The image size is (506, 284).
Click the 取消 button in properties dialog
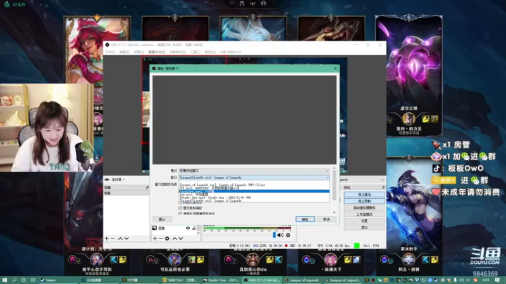(x=326, y=219)
